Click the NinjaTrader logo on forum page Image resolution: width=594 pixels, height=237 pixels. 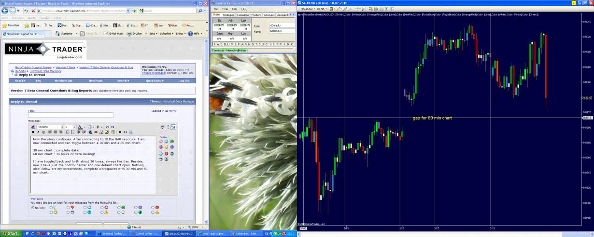pyautogui.click(x=45, y=50)
